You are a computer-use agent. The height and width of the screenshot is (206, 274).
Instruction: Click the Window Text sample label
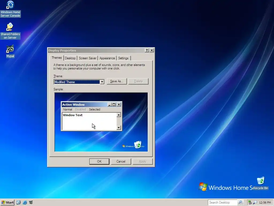click(73, 115)
